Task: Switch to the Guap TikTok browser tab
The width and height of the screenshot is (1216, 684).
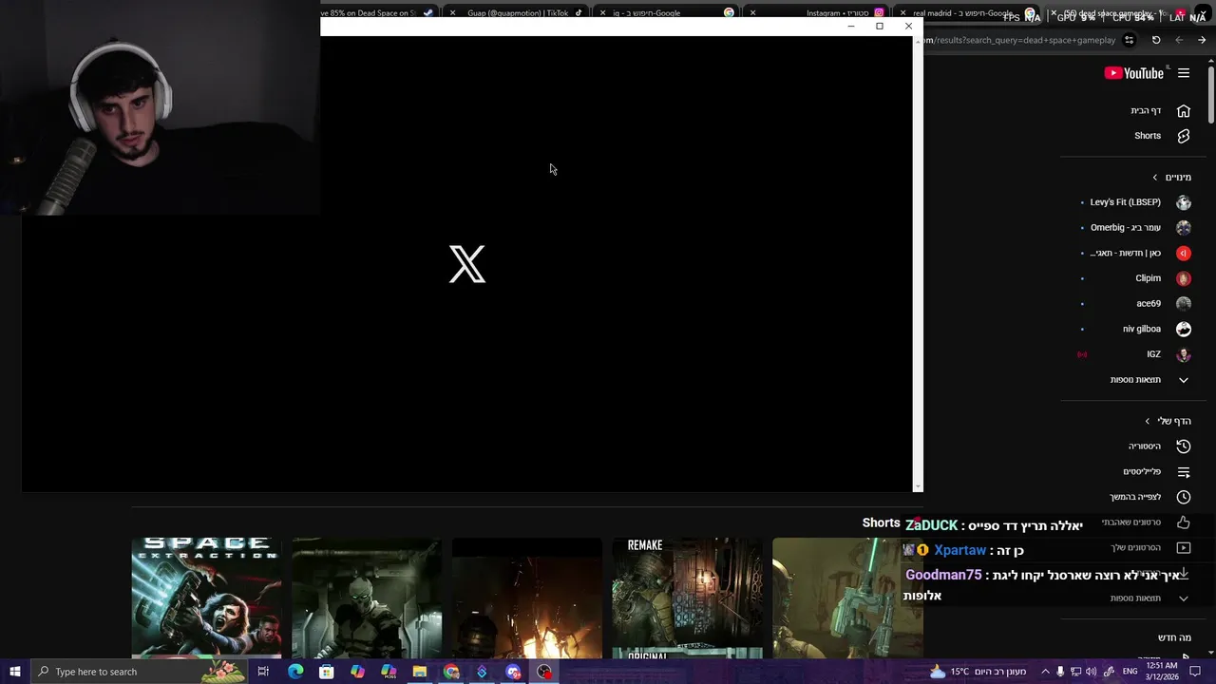Action: [518, 13]
